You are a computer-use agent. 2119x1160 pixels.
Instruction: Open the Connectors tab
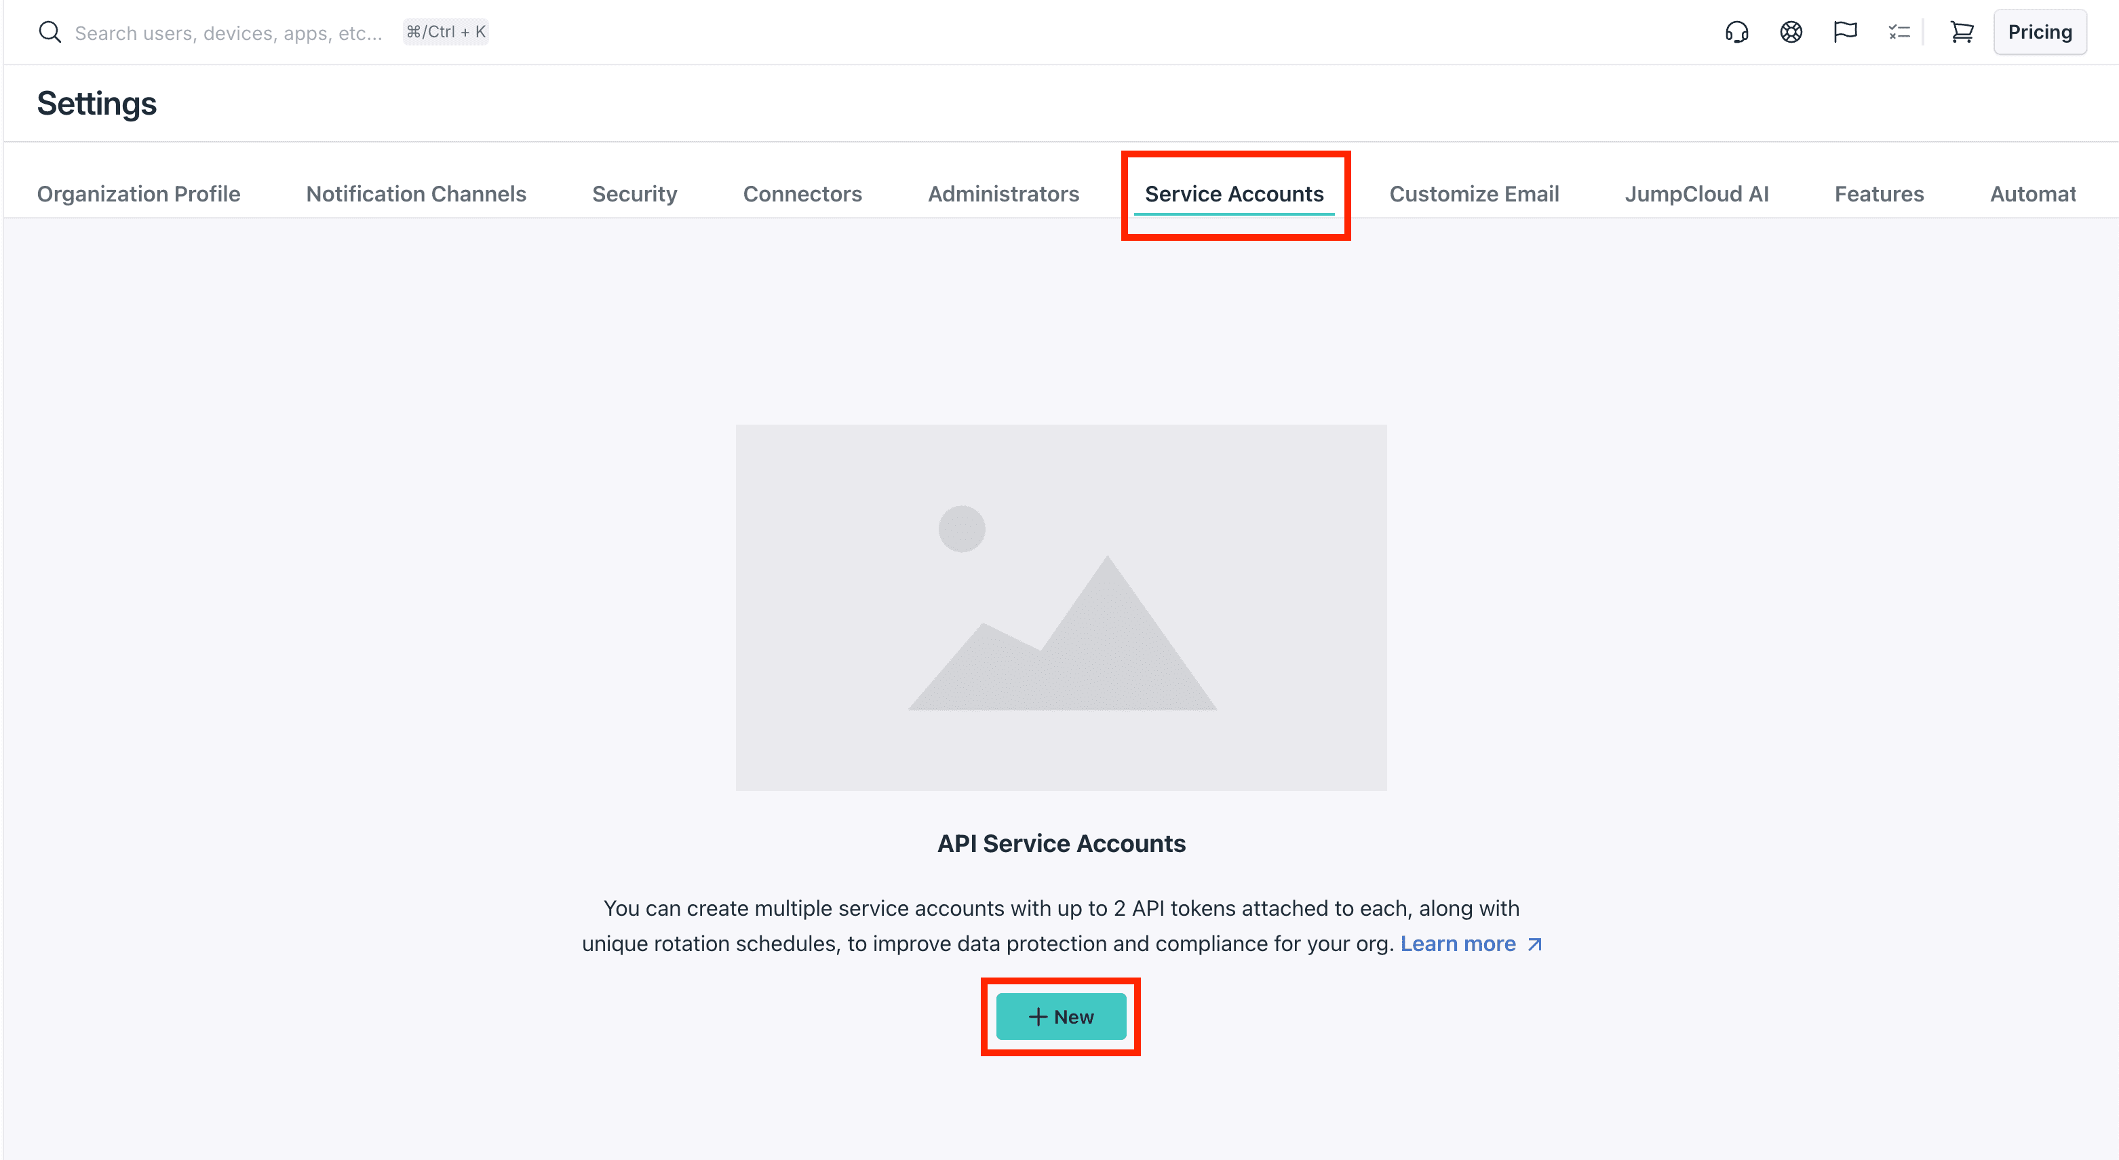802,194
